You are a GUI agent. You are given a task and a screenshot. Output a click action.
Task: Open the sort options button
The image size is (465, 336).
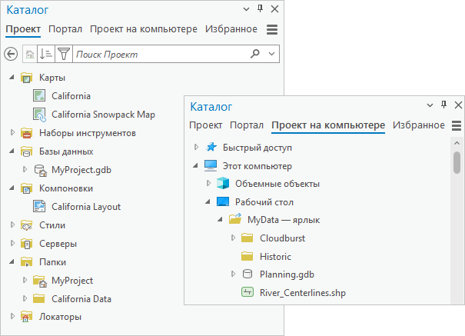coord(46,54)
